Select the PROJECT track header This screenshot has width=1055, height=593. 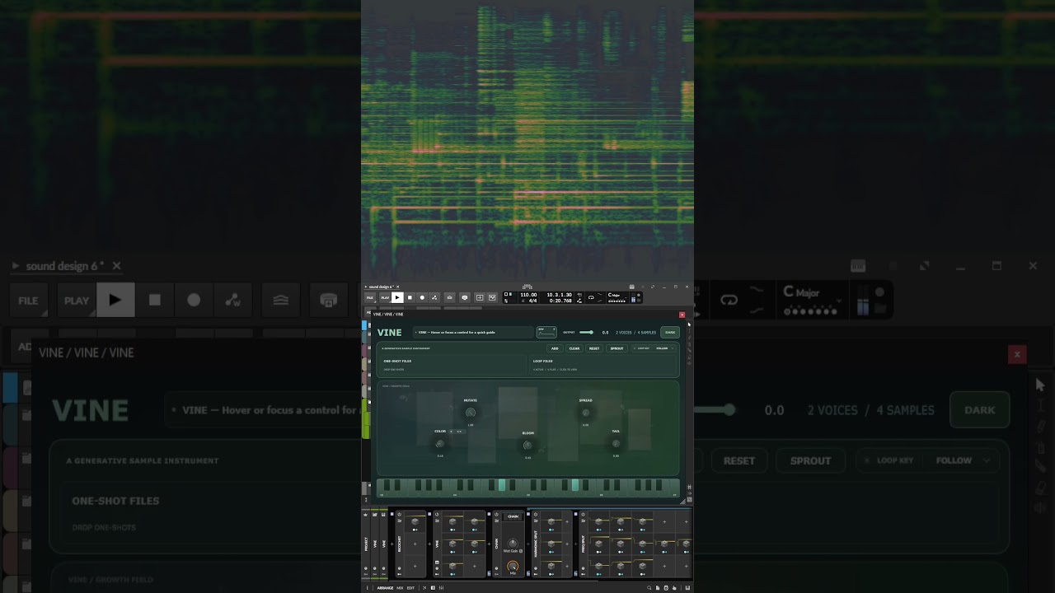pyautogui.click(x=366, y=544)
